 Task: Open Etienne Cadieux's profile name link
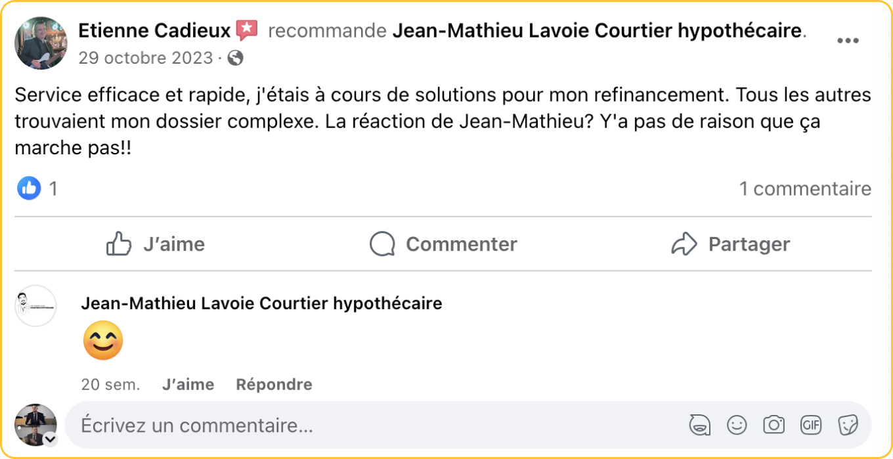[x=154, y=30]
